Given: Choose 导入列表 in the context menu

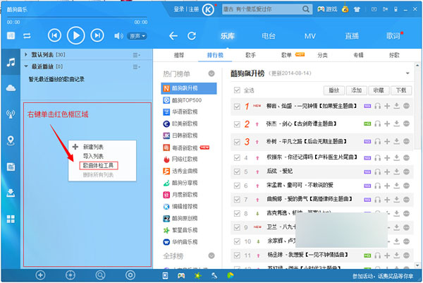Looking at the screenshot, I should (93, 156).
